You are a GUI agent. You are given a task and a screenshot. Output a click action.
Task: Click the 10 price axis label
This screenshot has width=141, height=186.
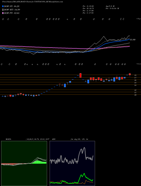[135, 95]
